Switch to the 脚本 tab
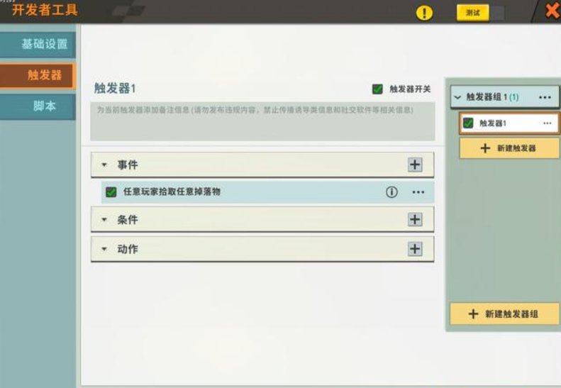 point(38,106)
